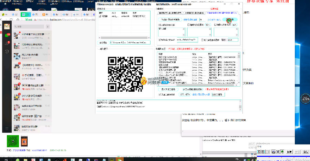Toggle checkbox below import local QR button
The image size is (310, 161).
tap(160, 94)
